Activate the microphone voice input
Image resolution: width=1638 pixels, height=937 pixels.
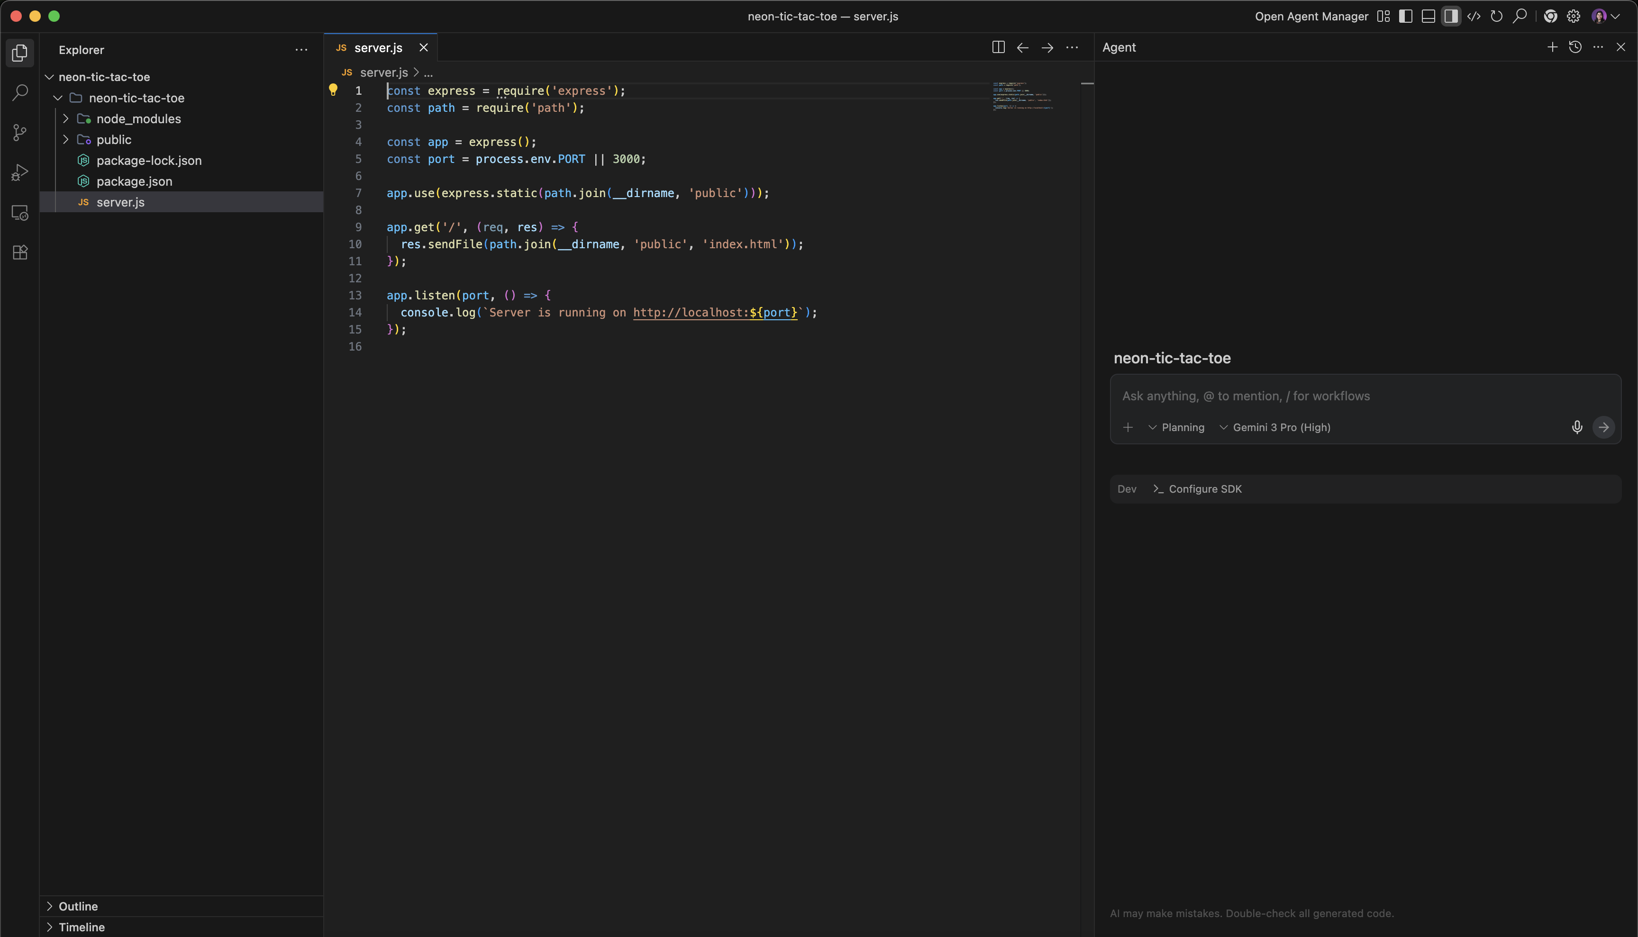1577,427
